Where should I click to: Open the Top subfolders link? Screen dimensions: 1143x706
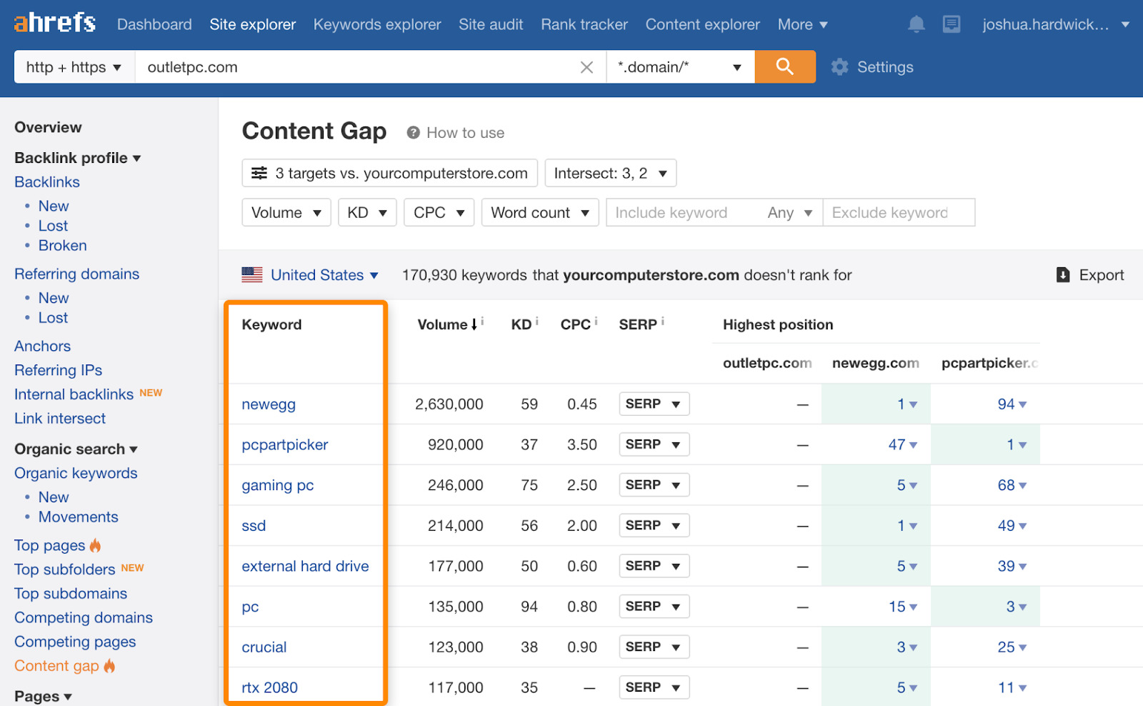[65, 570]
